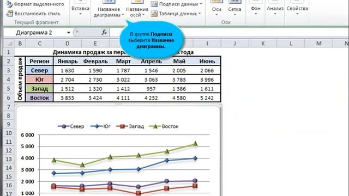This screenshot has width=349, height=196.
Task: Click the Восток legend entry in chart
Action: [x=164, y=126]
